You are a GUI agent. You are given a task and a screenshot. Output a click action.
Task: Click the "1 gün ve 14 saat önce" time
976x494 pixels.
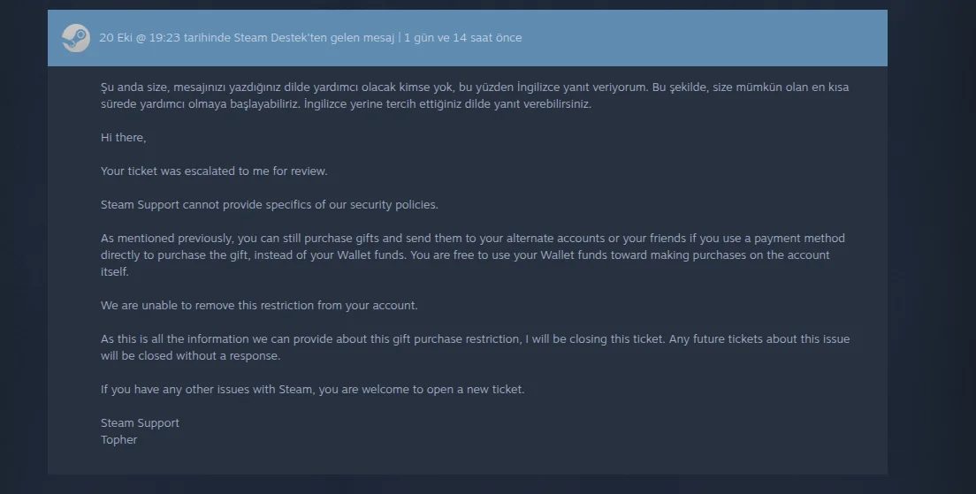463,38
